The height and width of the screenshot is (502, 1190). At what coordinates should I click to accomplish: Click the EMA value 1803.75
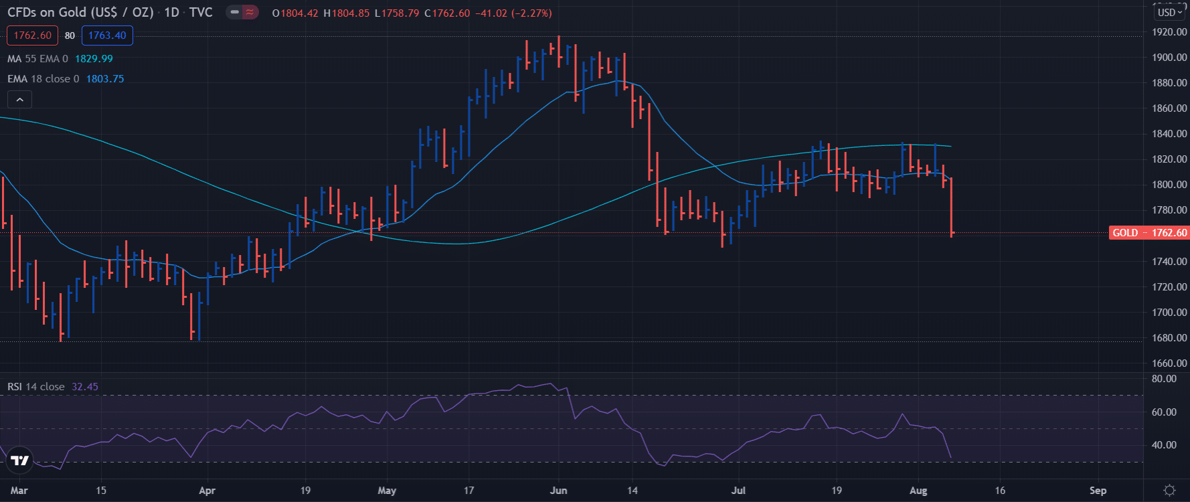click(105, 79)
